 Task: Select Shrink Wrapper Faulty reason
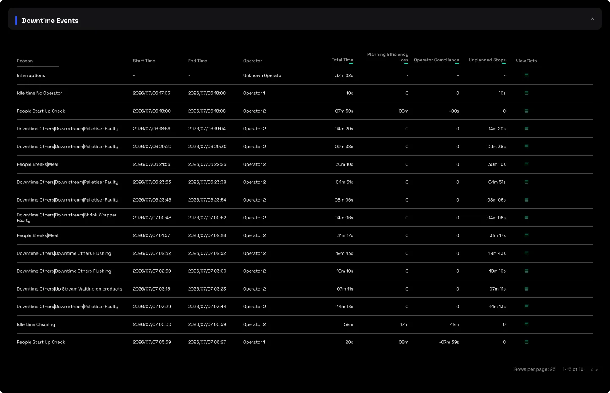point(67,218)
